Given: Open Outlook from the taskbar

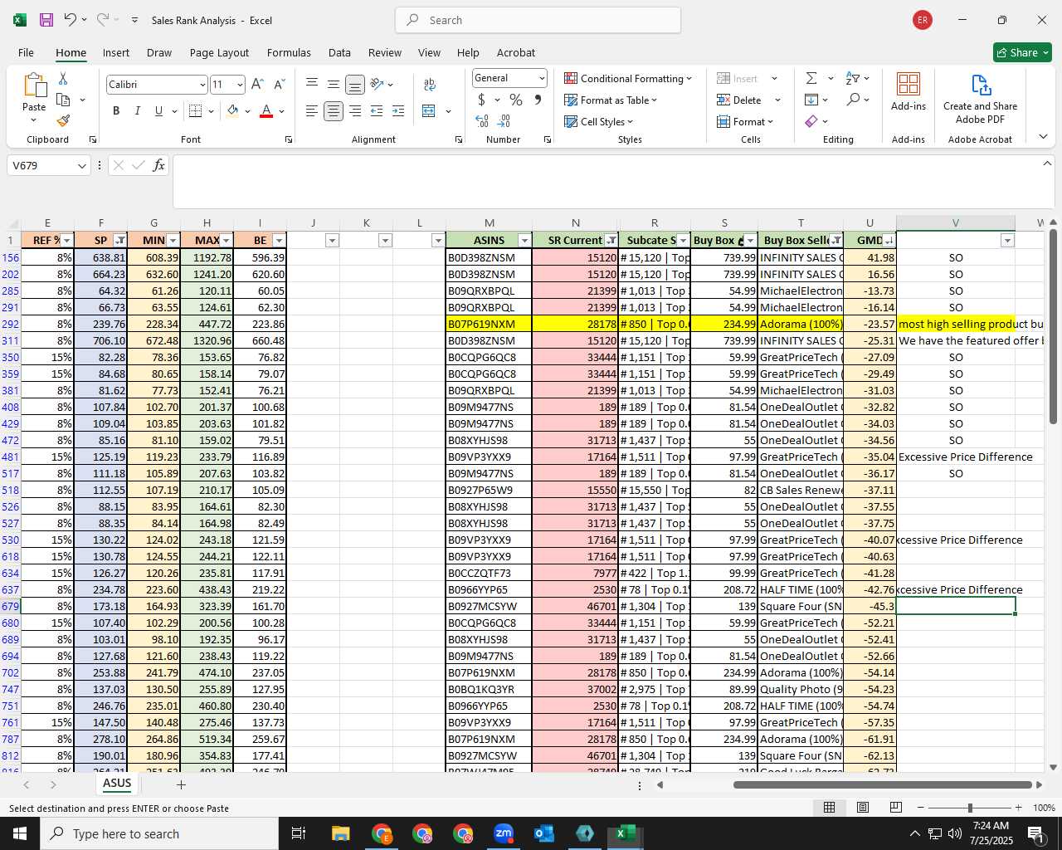Looking at the screenshot, I should coord(544,833).
